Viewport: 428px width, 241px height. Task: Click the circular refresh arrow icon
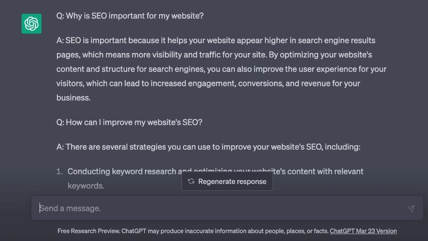[x=191, y=181]
